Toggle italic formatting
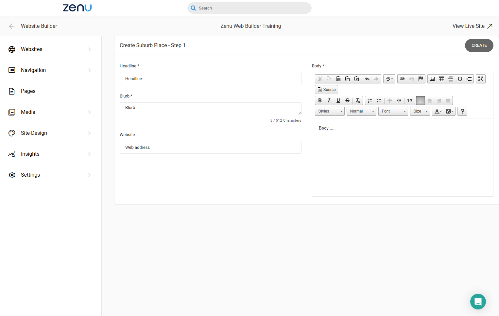This screenshot has height=316, width=499. [329, 101]
